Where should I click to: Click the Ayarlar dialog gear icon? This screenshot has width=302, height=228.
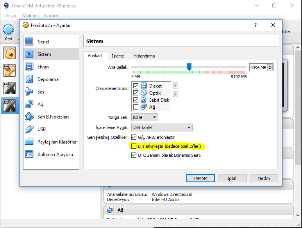26,25
